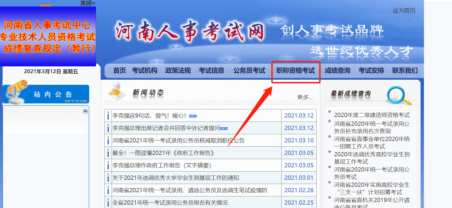Click the 河南人事考试网 site logo
452x208 pixels.
pyautogui.click(x=190, y=31)
